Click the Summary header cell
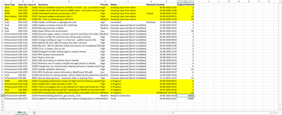Viewport: 282px width, 115px height. 69,4
